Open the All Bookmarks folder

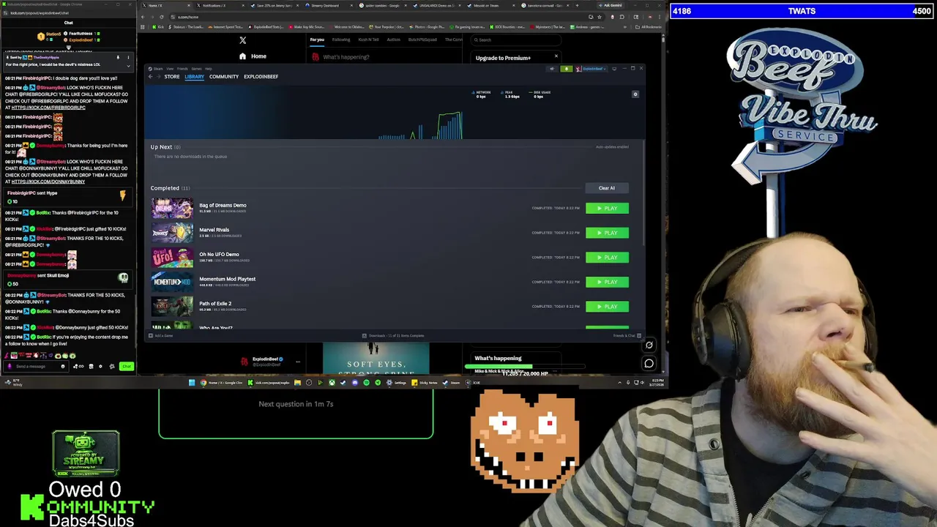[x=649, y=27]
